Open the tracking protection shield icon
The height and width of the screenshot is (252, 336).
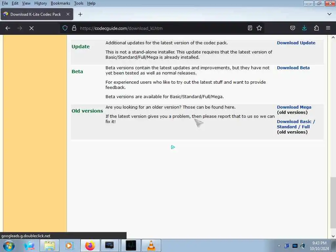65,28
